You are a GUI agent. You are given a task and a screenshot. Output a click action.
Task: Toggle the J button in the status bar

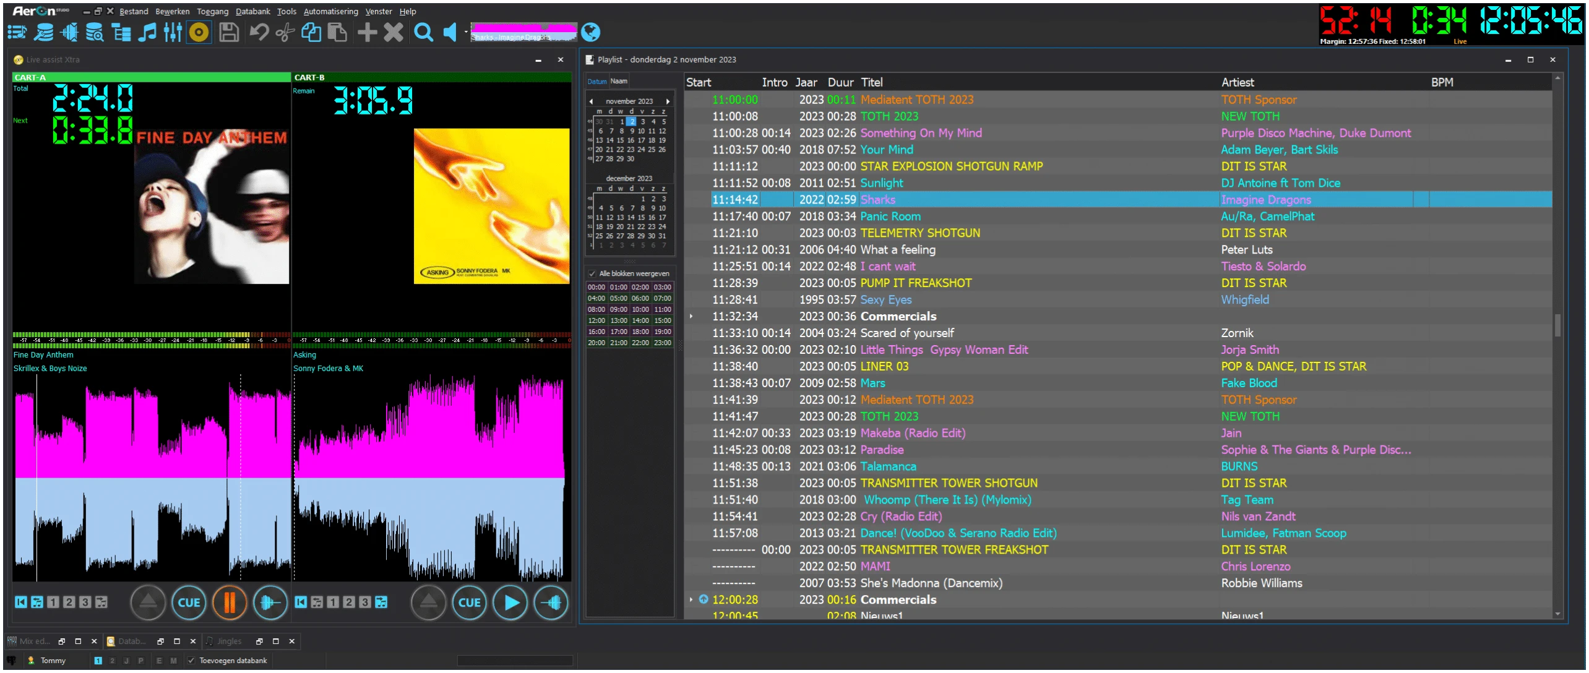tap(126, 661)
